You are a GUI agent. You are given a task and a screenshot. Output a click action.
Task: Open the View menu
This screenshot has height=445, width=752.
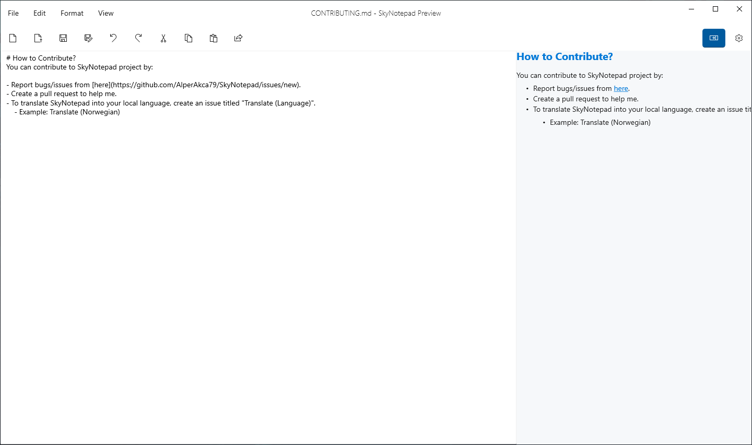[x=106, y=13]
